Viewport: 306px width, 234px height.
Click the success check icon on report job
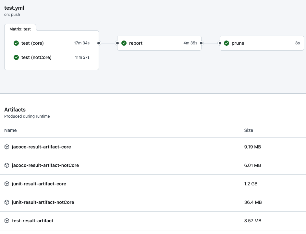pyautogui.click(x=124, y=43)
